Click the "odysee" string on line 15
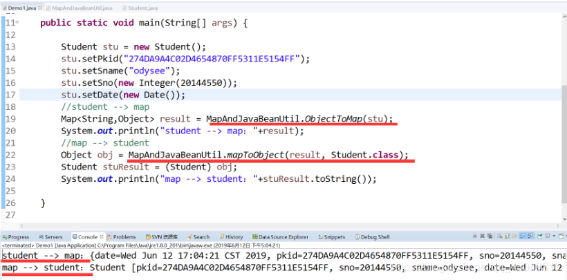567x280 pixels. 149,71
